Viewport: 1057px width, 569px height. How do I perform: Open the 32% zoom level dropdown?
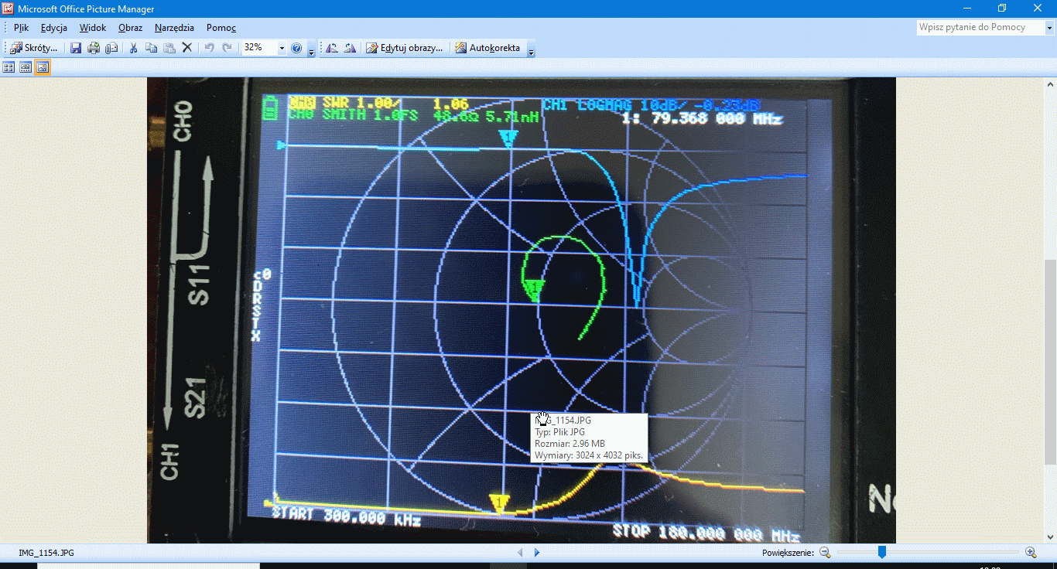(282, 48)
